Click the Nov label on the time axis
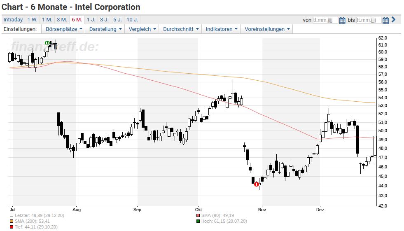This screenshot has width=404, height=231. point(262,210)
